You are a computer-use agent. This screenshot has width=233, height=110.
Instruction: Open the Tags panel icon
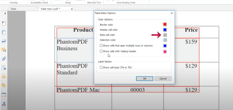click(x=4, y=85)
